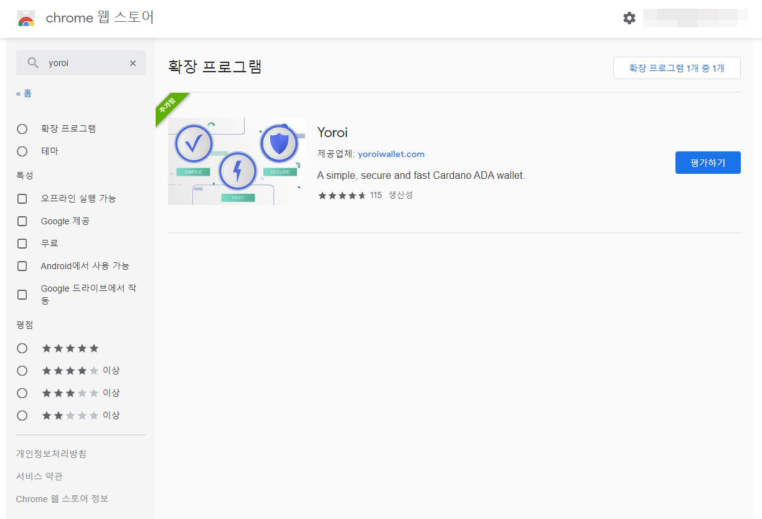The width and height of the screenshot is (762, 519).
Task: Visit the yoroiwallet.com provider link
Action: pyautogui.click(x=391, y=154)
